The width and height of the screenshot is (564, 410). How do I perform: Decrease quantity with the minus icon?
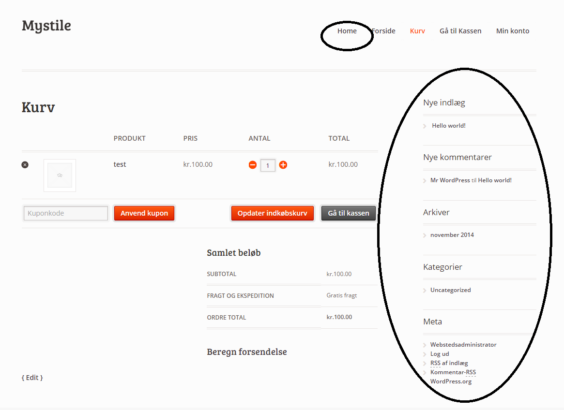pos(253,165)
